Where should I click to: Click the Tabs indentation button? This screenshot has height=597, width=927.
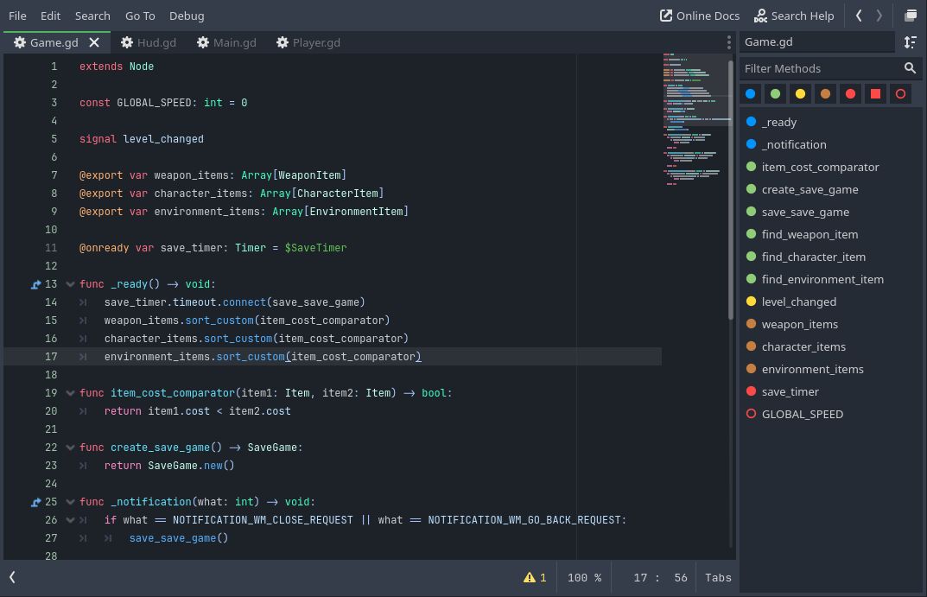click(718, 578)
